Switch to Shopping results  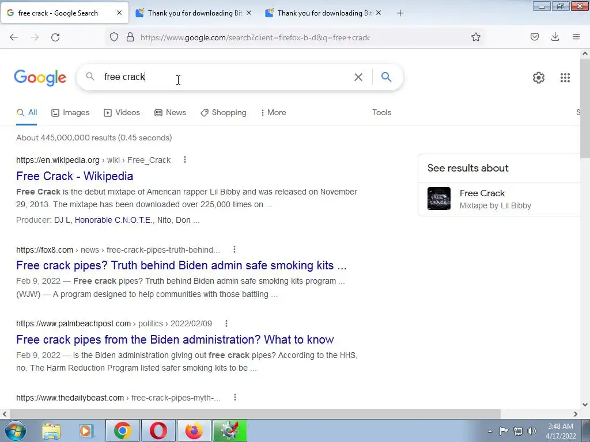coord(224,112)
